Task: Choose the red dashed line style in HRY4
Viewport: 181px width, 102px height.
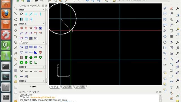Action: point(40,71)
